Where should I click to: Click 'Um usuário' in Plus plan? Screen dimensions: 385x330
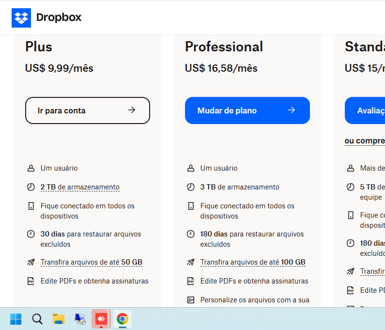[x=59, y=168]
